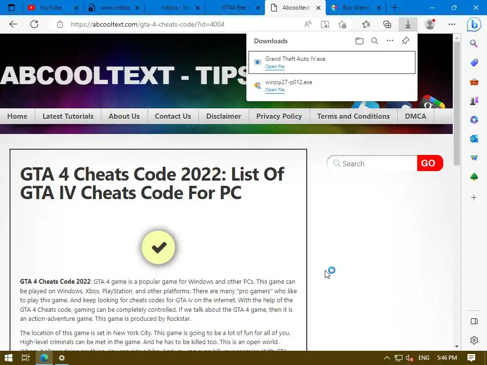Open Windows Start menu
The height and width of the screenshot is (365, 487).
(9, 358)
